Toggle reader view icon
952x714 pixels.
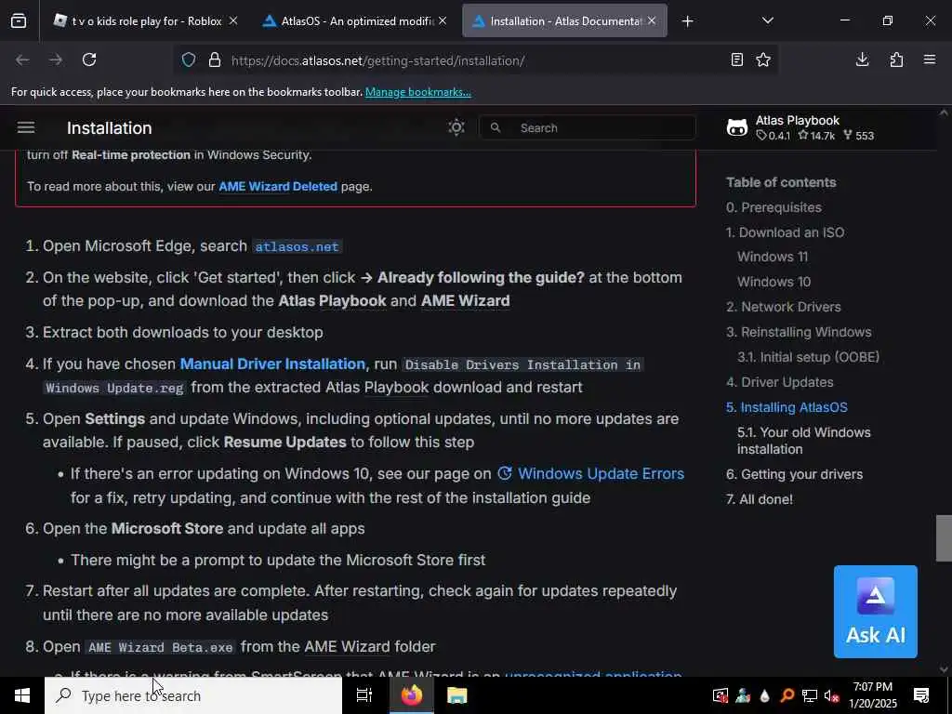pyautogui.click(x=737, y=60)
